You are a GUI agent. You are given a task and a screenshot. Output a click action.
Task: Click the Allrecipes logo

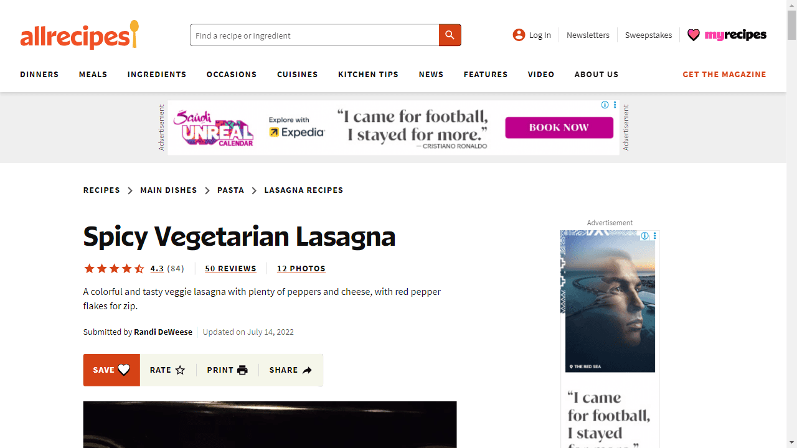coord(79,35)
